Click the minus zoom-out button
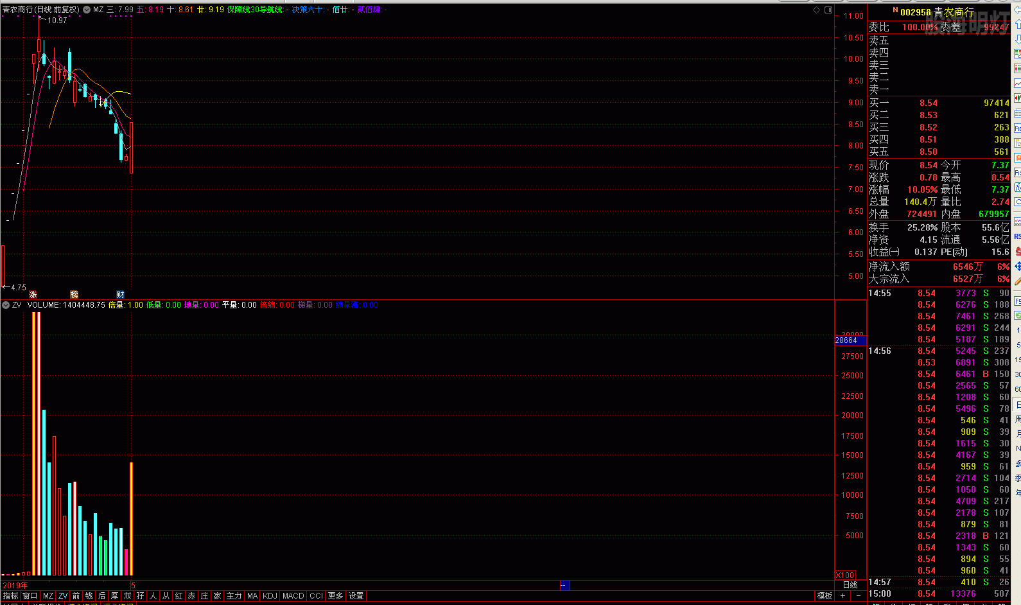 (859, 596)
